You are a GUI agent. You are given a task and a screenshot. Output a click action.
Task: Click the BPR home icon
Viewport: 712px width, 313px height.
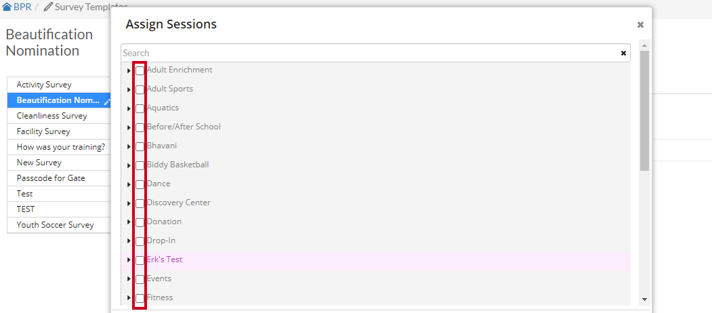(x=7, y=7)
